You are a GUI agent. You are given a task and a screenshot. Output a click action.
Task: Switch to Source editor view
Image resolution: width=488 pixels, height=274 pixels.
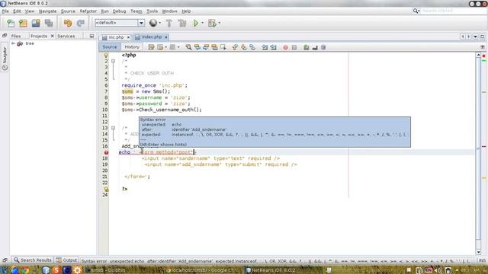coord(110,47)
